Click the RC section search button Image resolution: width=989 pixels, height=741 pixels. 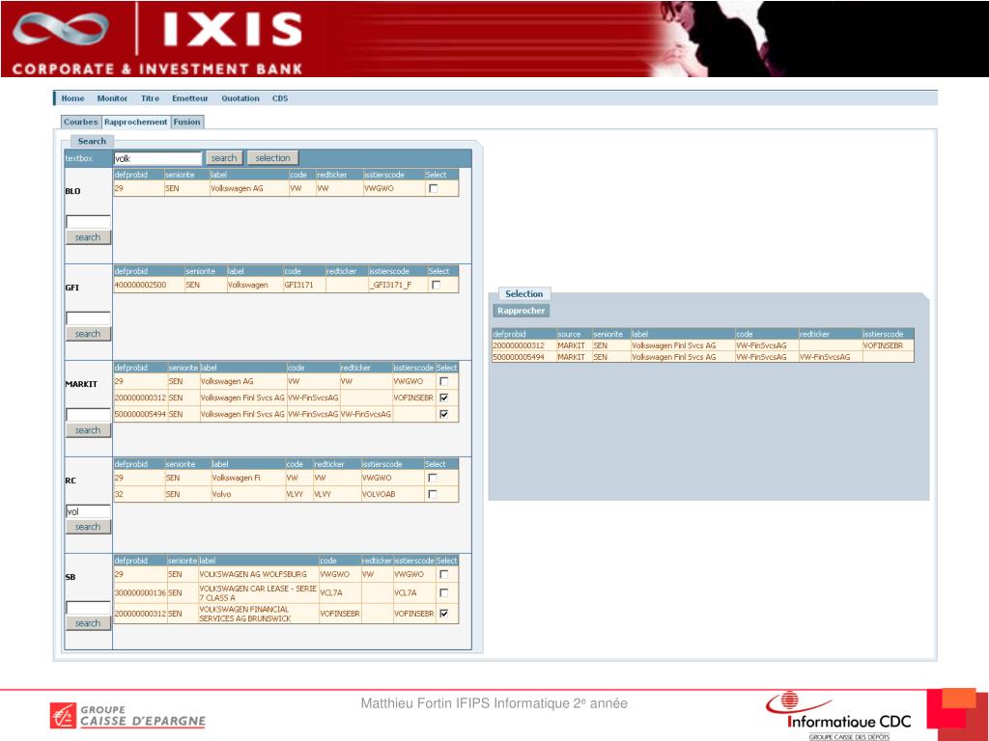pos(88,527)
